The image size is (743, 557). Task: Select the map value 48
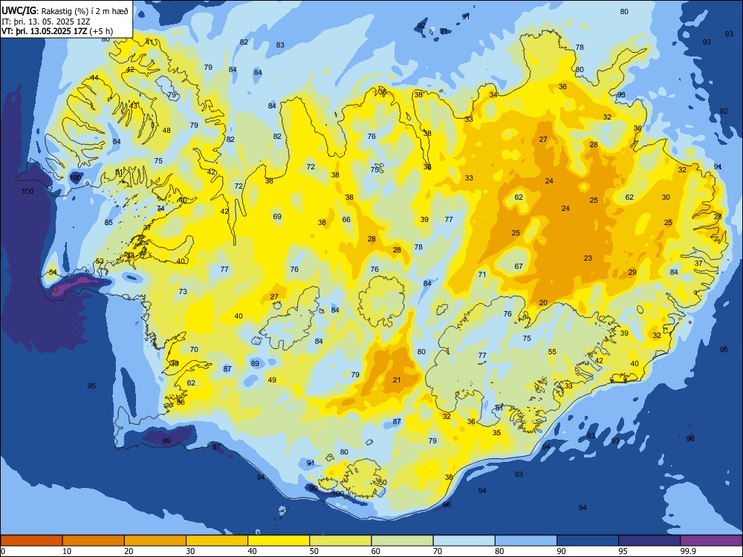point(166,130)
